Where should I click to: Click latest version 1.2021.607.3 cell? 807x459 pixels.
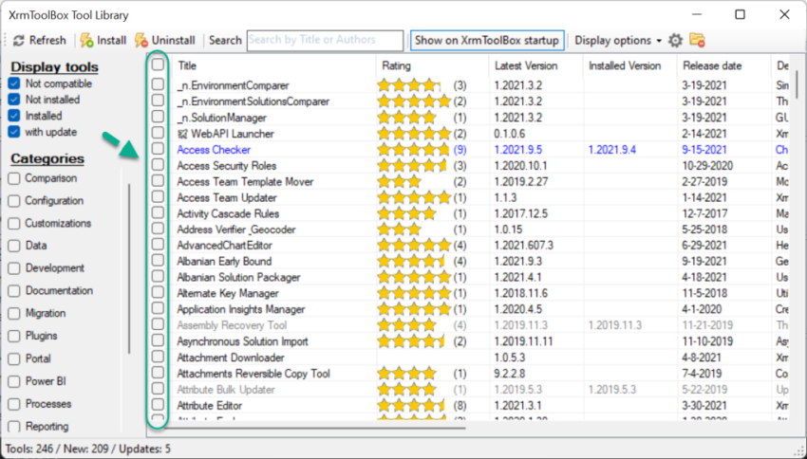coord(524,246)
